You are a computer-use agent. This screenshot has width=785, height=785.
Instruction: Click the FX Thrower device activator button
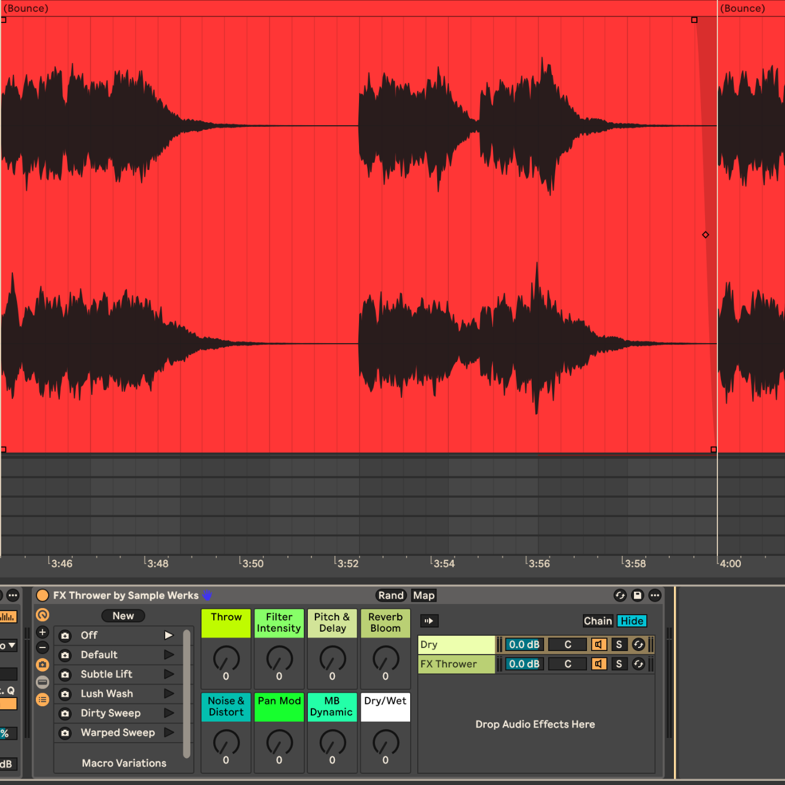(42, 595)
